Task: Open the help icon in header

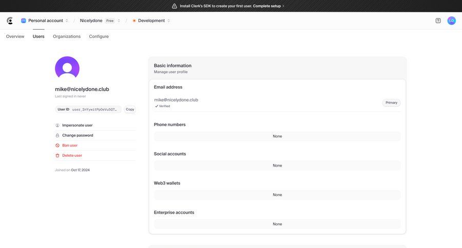Action: [438, 20]
